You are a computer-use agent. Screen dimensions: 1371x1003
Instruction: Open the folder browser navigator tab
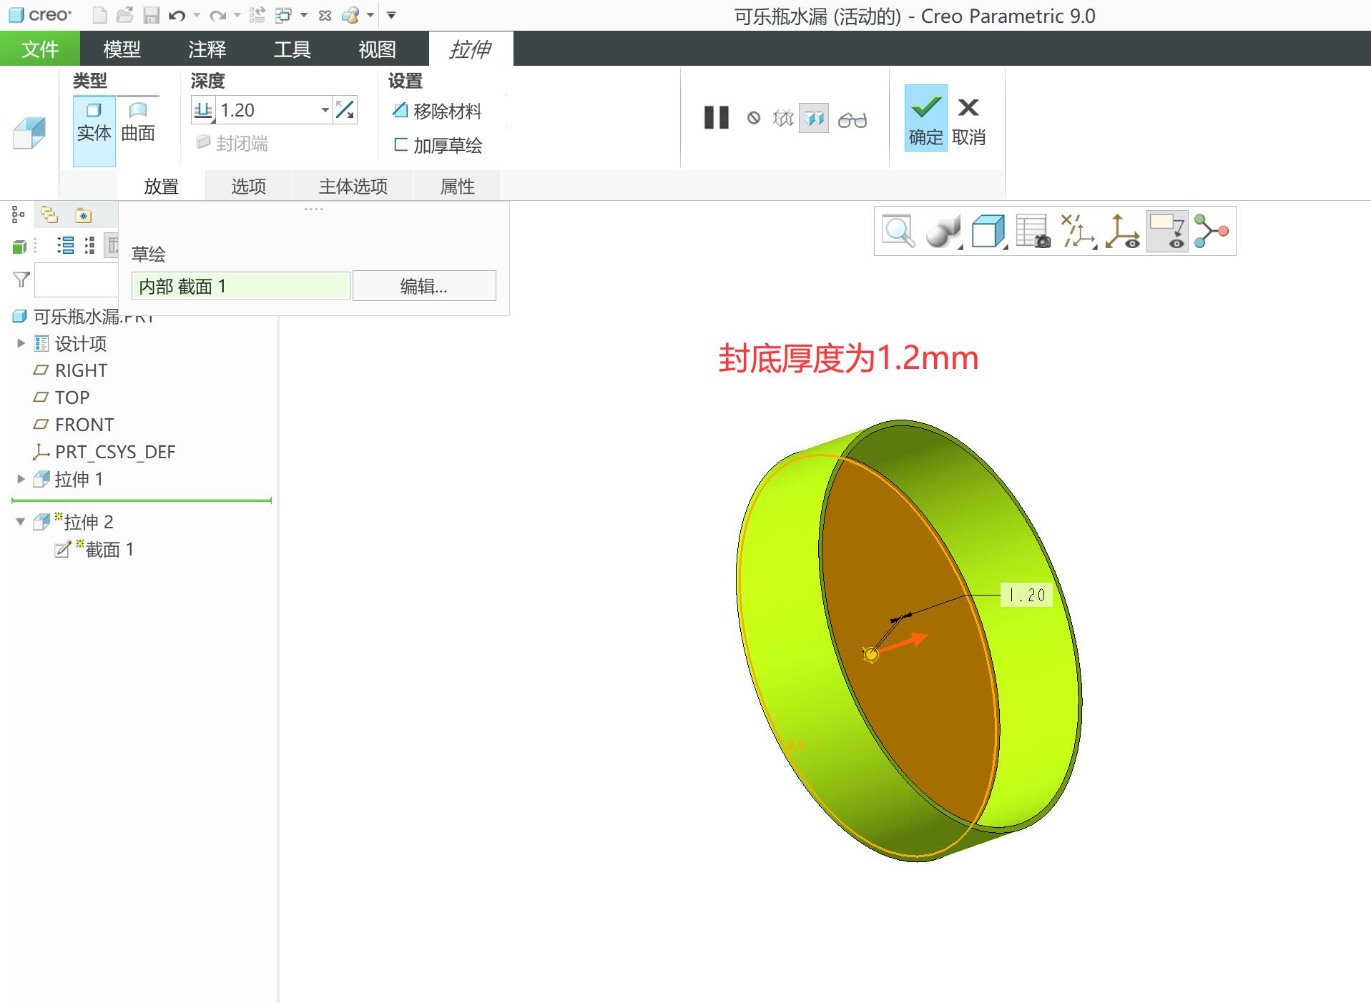49,214
